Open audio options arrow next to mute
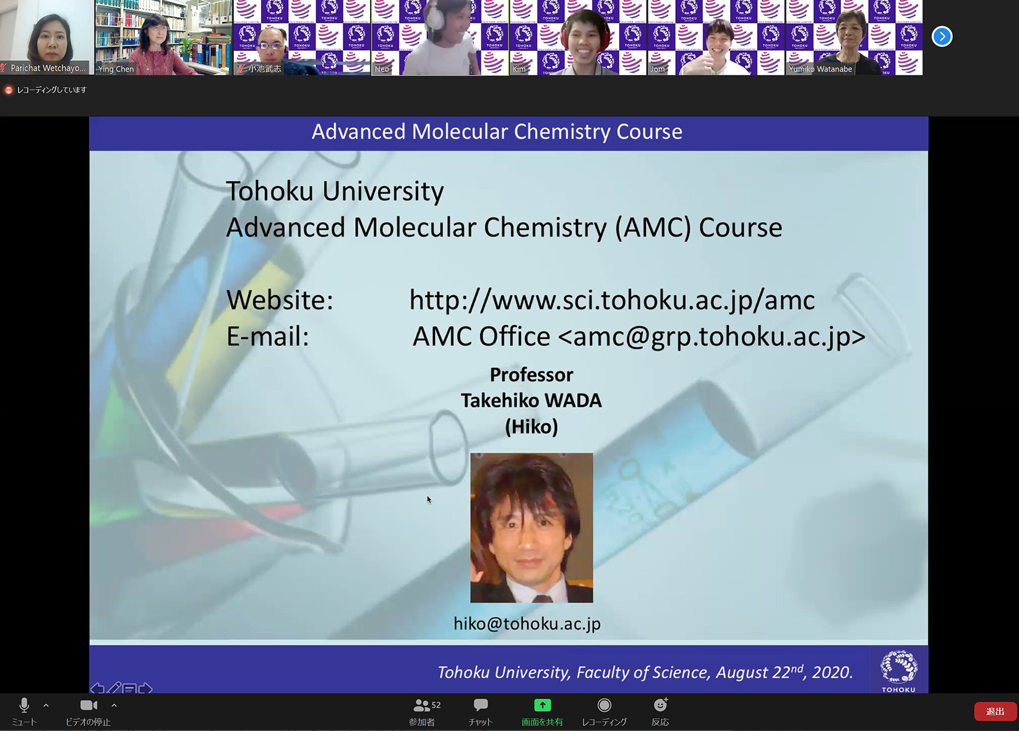Screen dimensions: 1019x731 pyautogui.click(x=46, y=705)
